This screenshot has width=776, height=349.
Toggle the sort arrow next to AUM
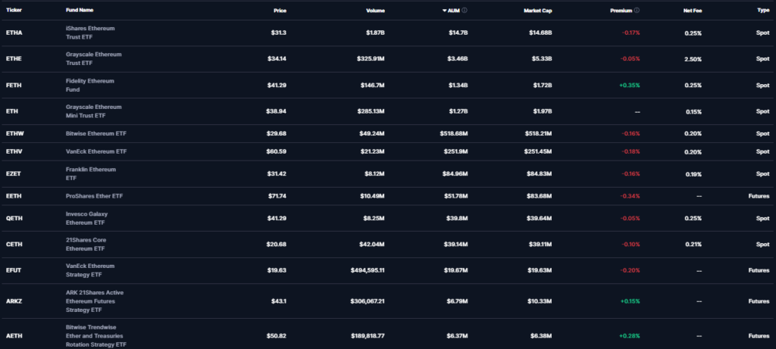point(445,11)
